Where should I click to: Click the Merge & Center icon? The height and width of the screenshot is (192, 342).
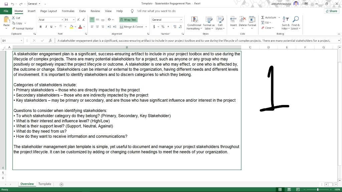122,27
